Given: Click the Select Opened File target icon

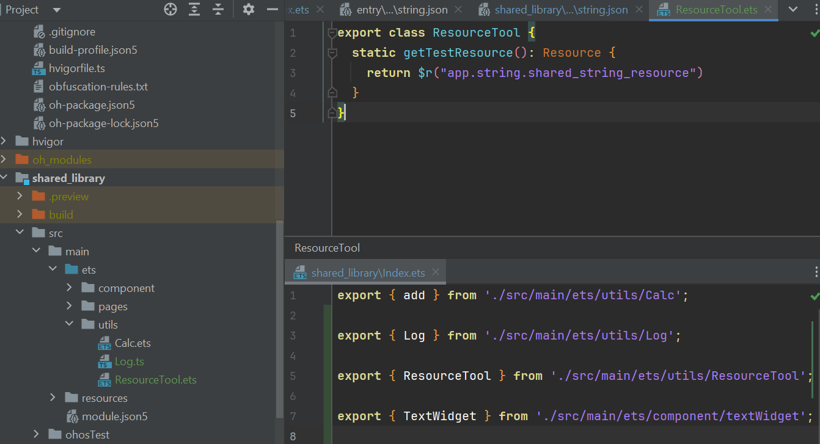Looking at the screenshot, I should click(x=170, y=9).
